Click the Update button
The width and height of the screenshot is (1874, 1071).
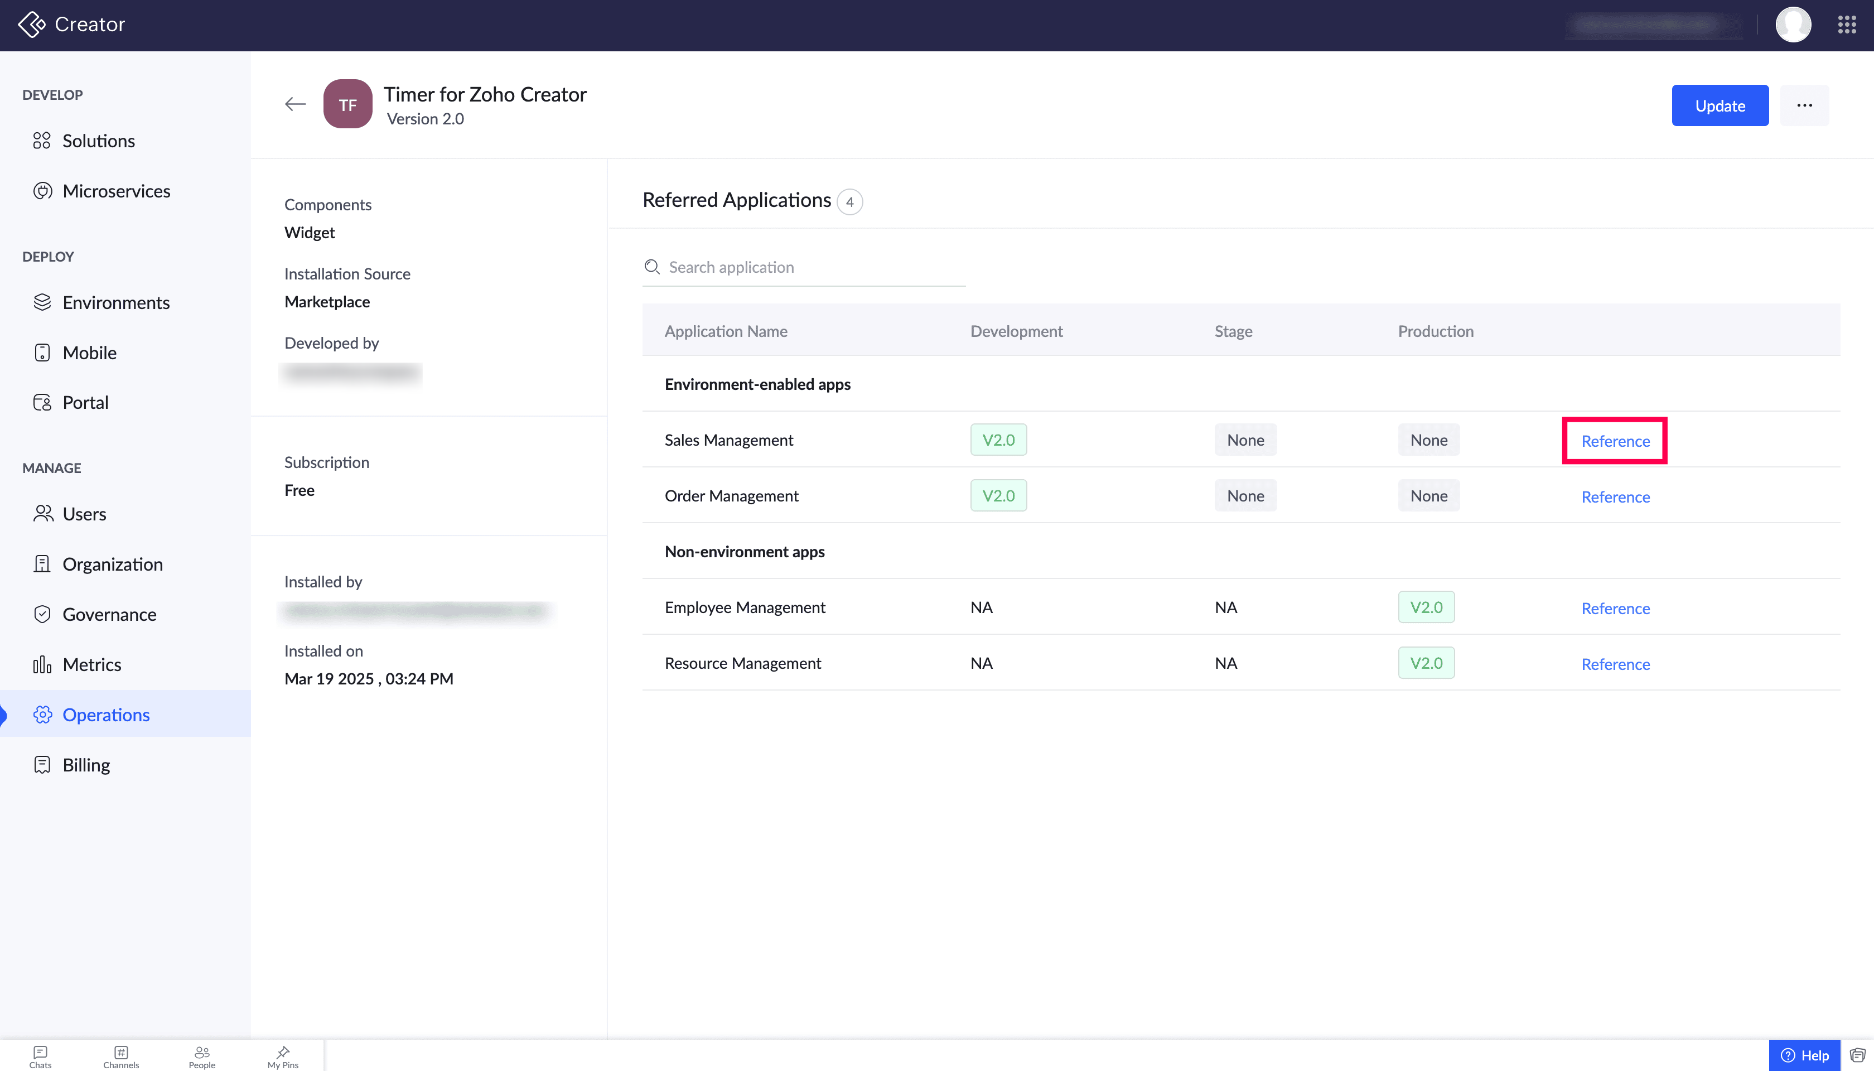tap(1720, 105)
